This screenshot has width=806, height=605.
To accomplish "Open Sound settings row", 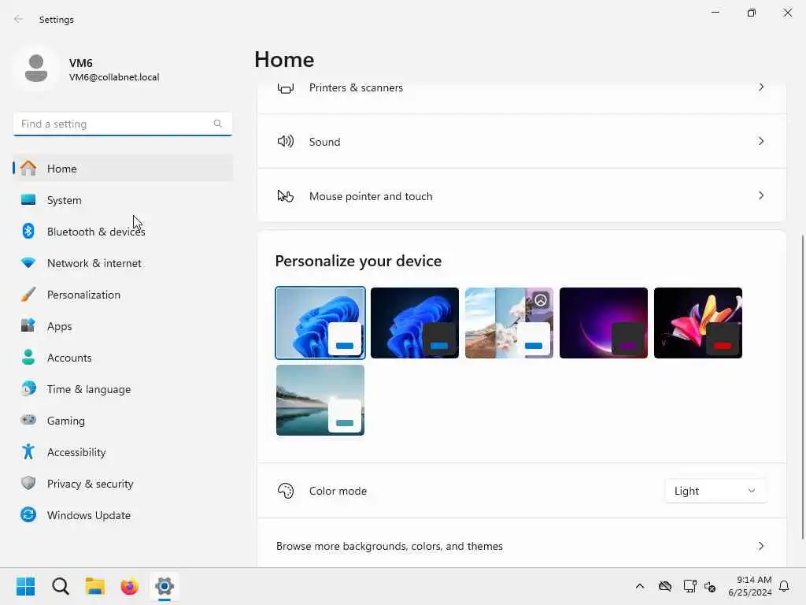I will click(x=521, y=141).
